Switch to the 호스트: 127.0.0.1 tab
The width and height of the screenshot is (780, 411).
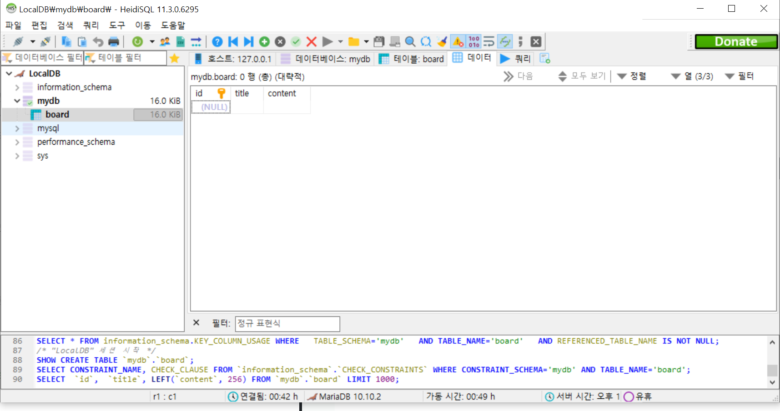click(232, 59)
